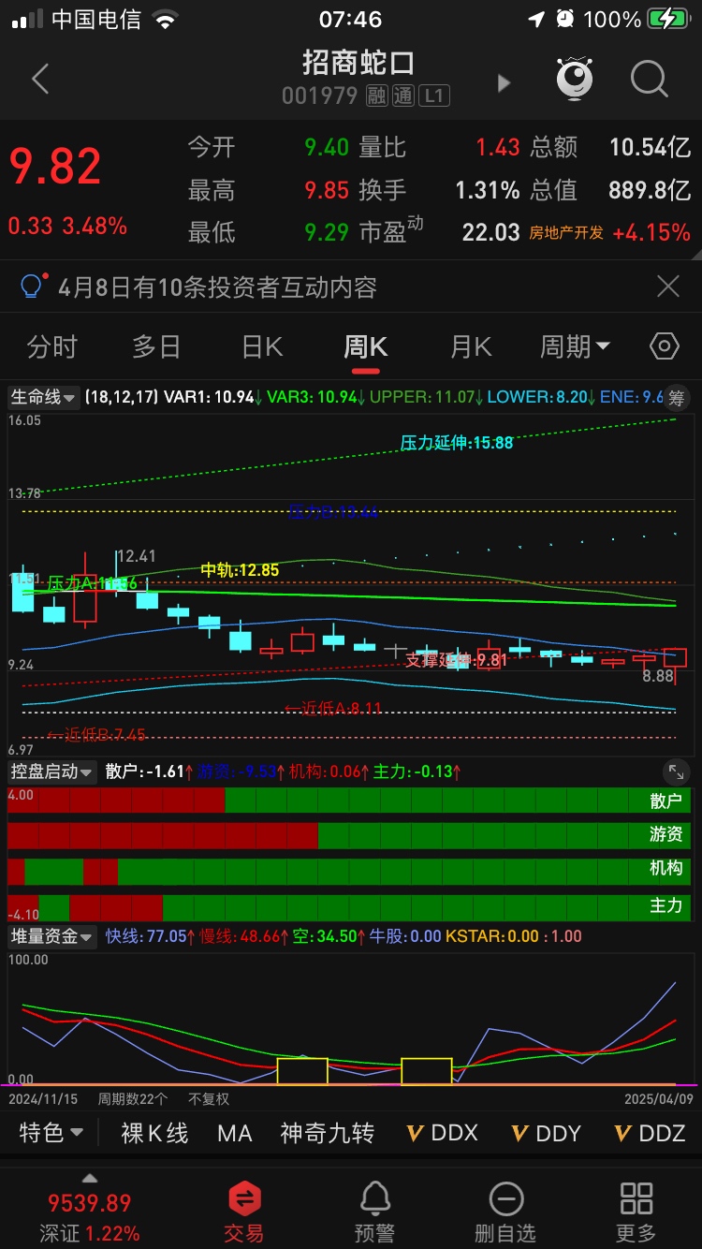Tap the 中轨:12.85 label
Screen dimensions: 702x1249
240,569
